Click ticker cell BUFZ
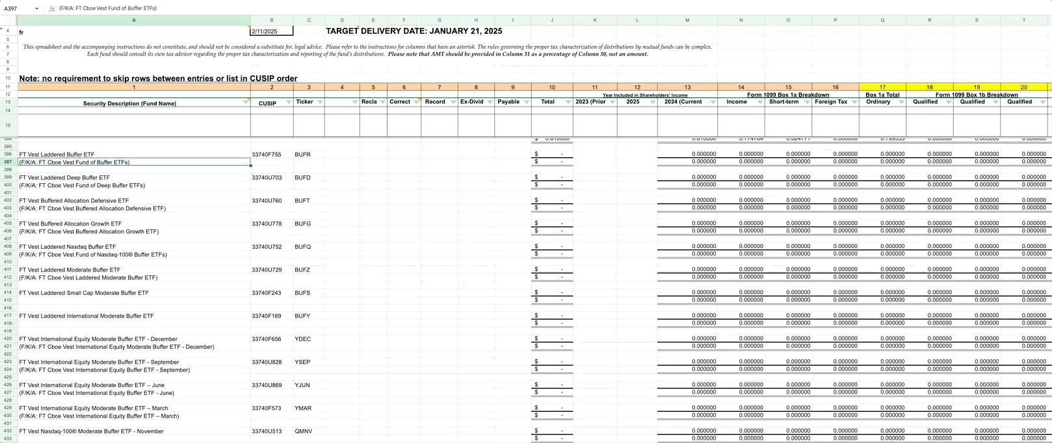 click(x=309, y=270)
